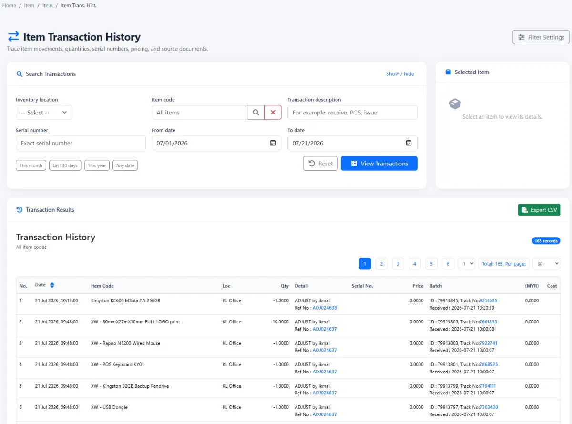Apply the This month date preset
The image size is (572, 424).
(31, 165)
